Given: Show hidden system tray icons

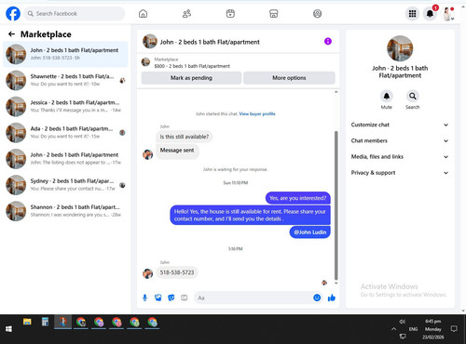Looking at the screenshot, I should pyautogui.click(x=393, y=329).
